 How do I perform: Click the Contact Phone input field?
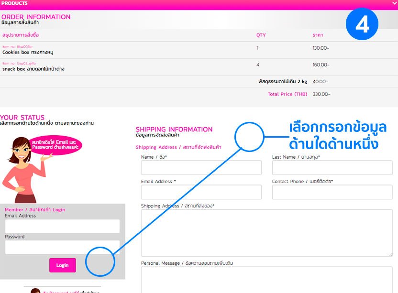click(332, 192)
